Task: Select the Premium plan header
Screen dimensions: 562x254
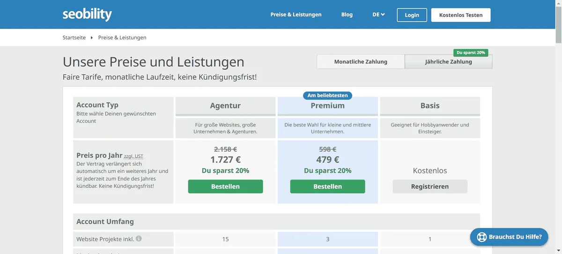Action: pos(328,106)
